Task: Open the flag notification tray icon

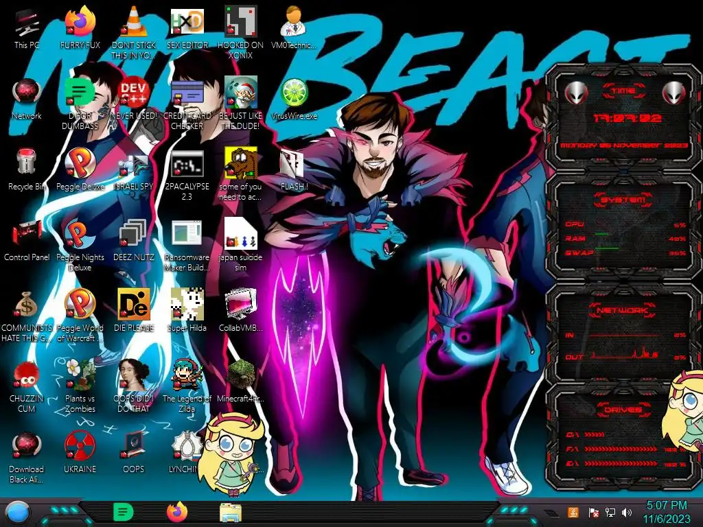Action: (x=593, y=513)
